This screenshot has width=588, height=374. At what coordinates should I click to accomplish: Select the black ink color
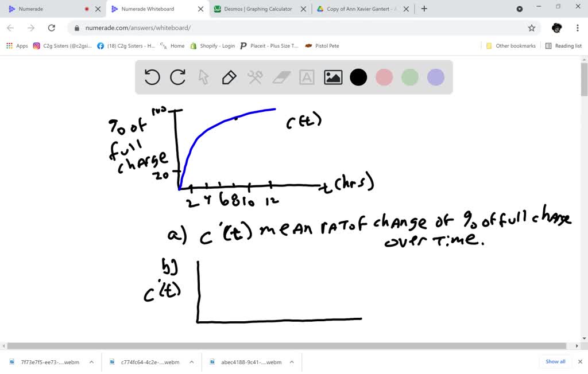click(x=358, y=77)
